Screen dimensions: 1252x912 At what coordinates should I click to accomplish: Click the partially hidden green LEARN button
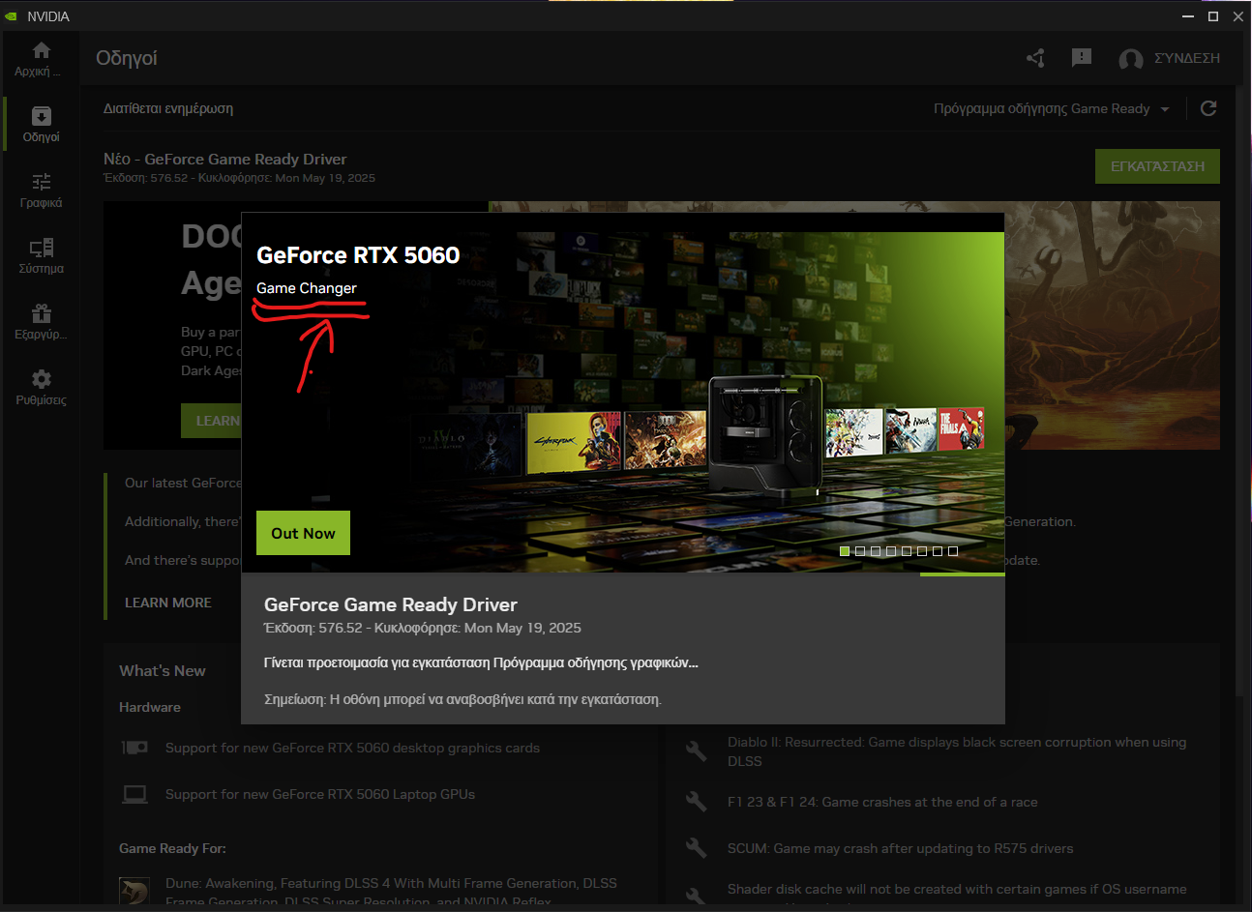click(x=211, y=421)
